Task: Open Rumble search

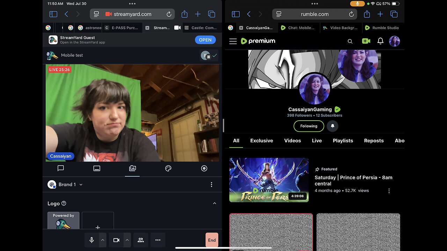Action: [350, 41]
